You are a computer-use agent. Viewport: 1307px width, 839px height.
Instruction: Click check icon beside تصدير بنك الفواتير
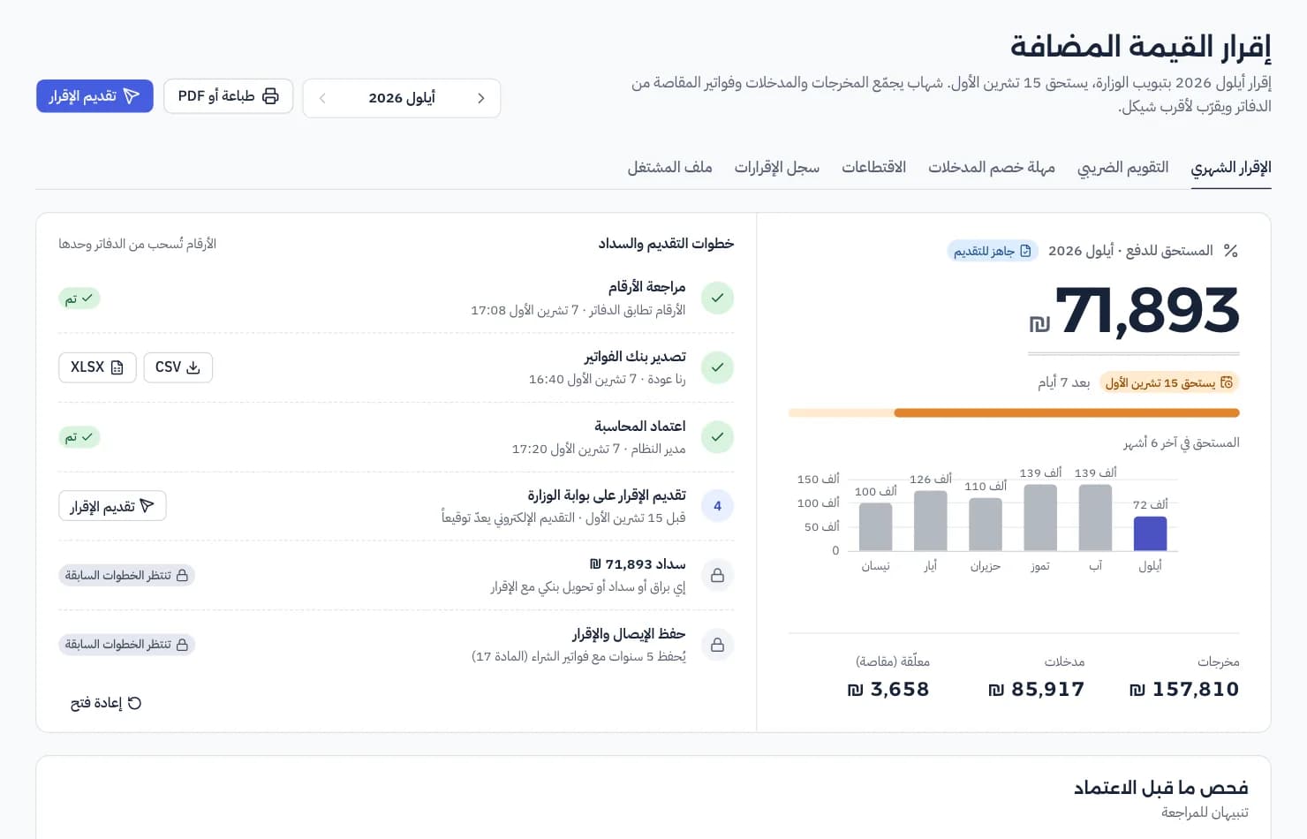tap(717, 367)
